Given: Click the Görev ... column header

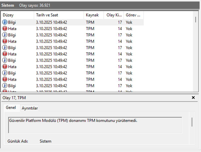Looking at the screenshot, I should (134, 15).
